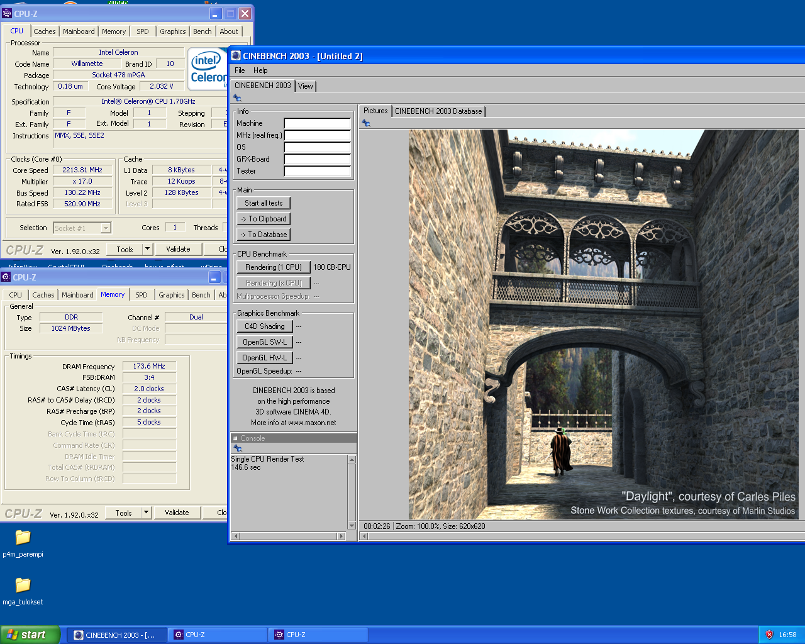Open the SPD tab in top CPU-Z
Image resolution: width=805 pixels, height=644 pixels.
(x=143, y=31)
